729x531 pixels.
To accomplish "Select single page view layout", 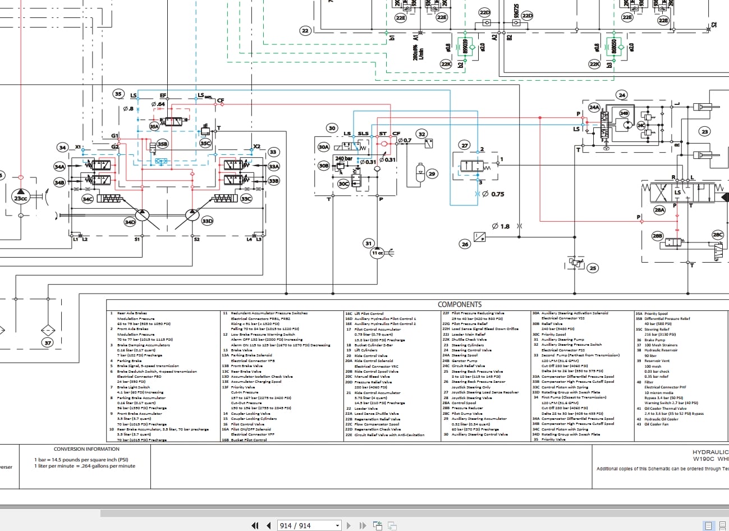I will coord(709,526).
